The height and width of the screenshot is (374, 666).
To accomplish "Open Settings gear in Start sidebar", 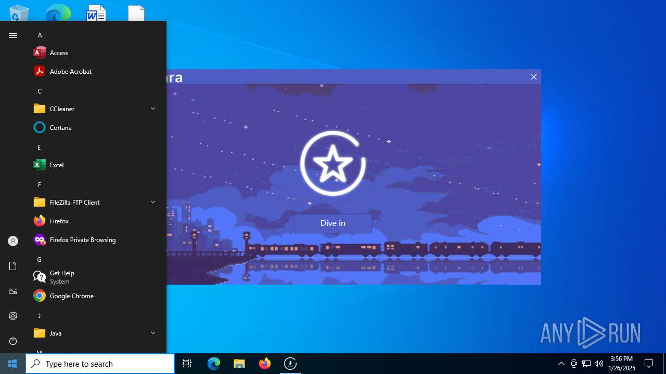I will [13, 316].
